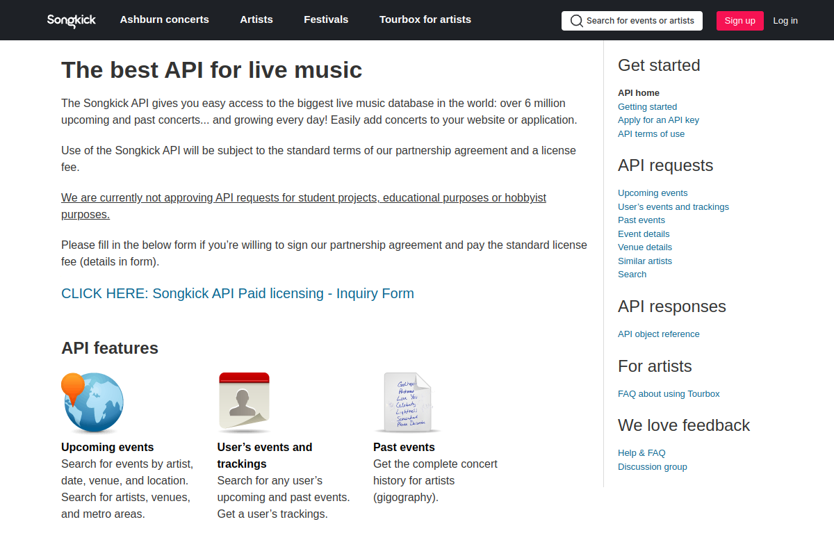Click the API features heading
Image resolution: width=834 pixels, height=556 pixels.
coord(110,348)
